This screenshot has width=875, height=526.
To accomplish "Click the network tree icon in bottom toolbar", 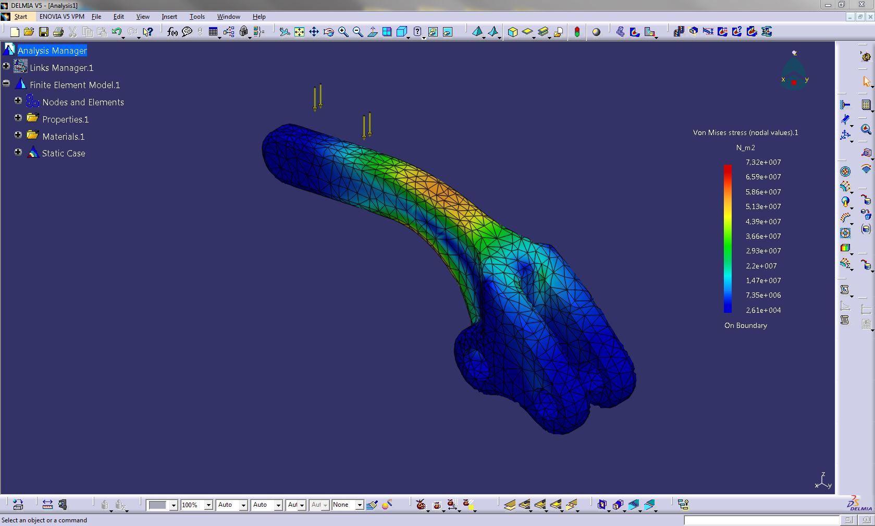I will point(683,505).
